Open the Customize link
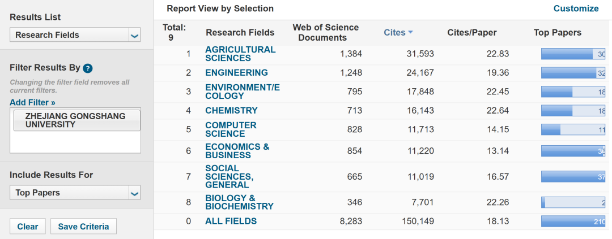Viewport: 612px width, 239px height. (x=576, y=8)
